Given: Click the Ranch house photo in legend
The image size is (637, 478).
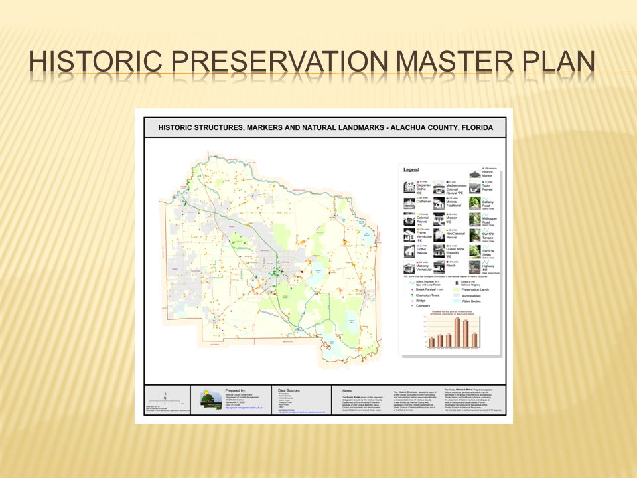Looking at the screenshot, I should [439, 268].
